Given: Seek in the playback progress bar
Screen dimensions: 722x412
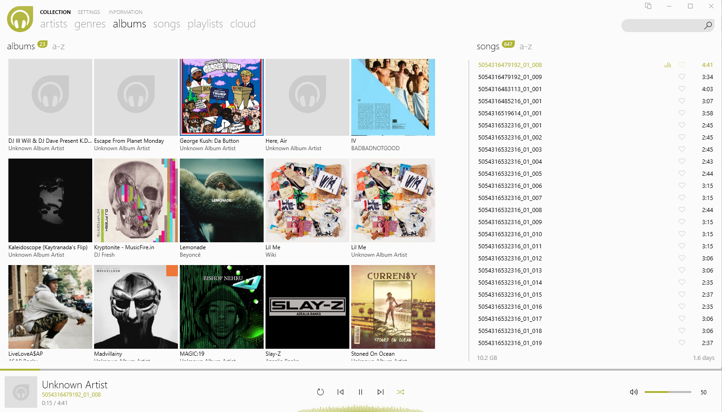Looking at the screenshot, I should coord(361,370).
